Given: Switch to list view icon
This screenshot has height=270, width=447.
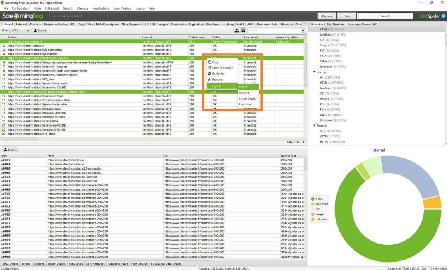Looking at the screenshot, I should click(243, 31).
